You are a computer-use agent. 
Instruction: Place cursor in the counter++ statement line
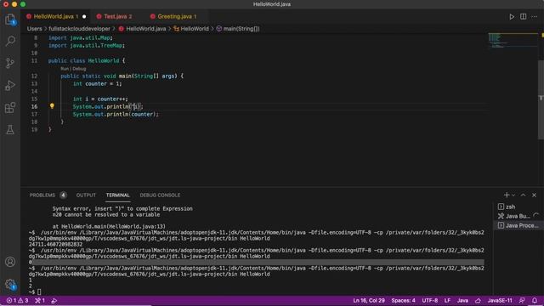(100, 99)
